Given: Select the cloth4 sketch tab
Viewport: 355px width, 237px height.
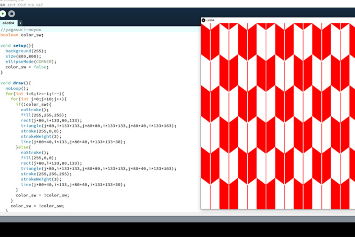Looking at the screenshot, I should click(x=8, y=23).
